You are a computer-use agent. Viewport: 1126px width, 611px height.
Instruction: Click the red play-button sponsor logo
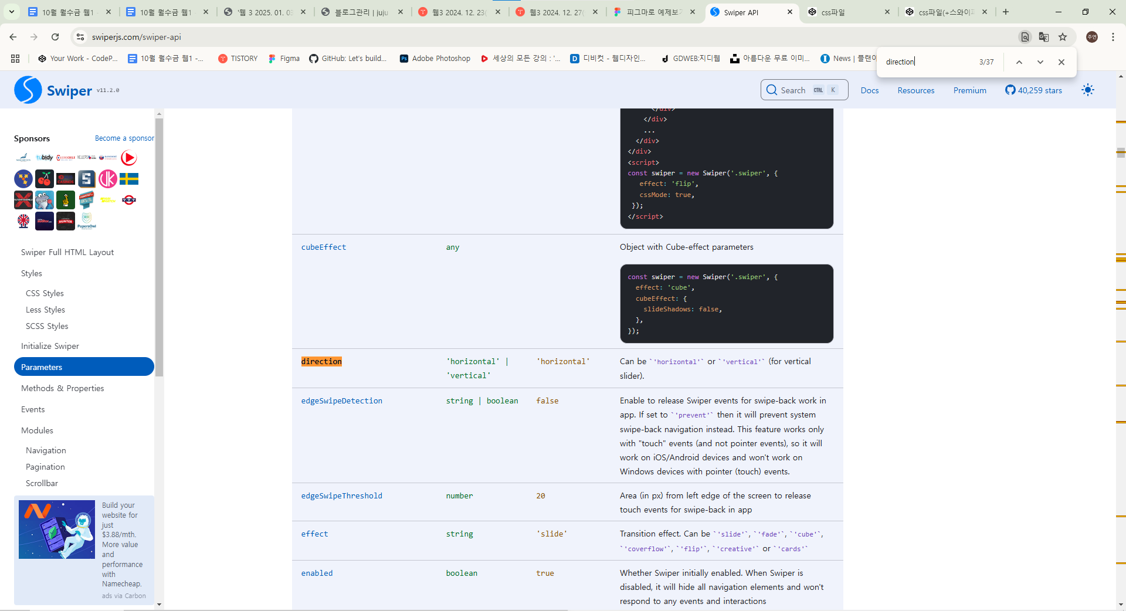pos(129,158)
